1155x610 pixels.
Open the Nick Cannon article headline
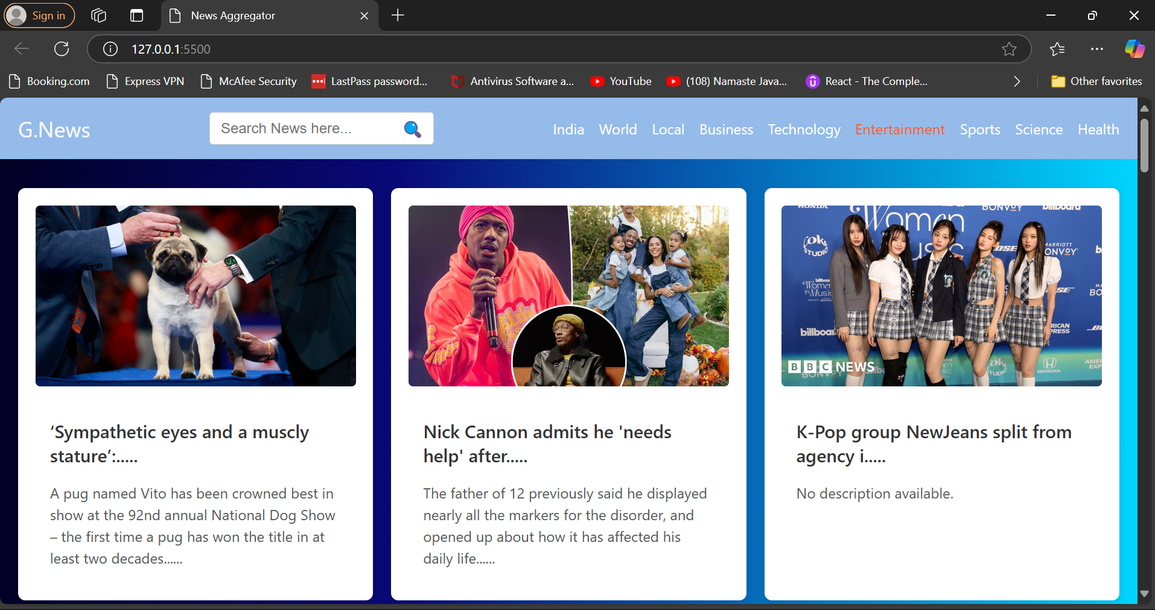547,444
